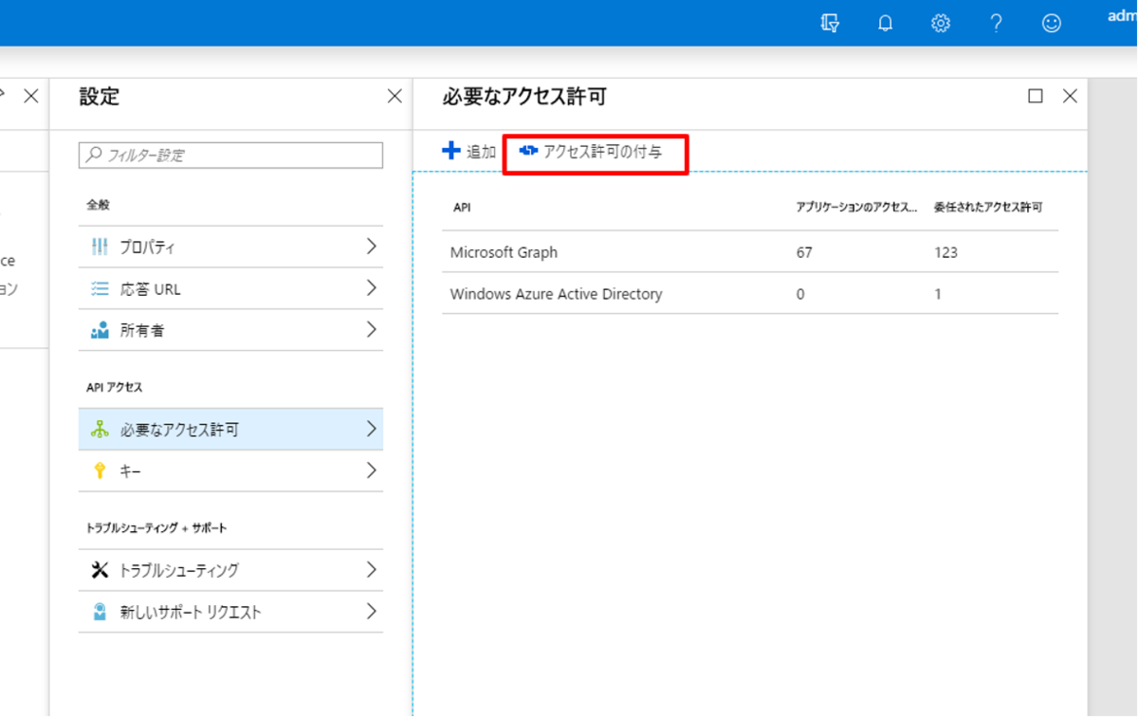Click the API アクセス section label
The image size is (1138, 717).
[x=114, y=387]
